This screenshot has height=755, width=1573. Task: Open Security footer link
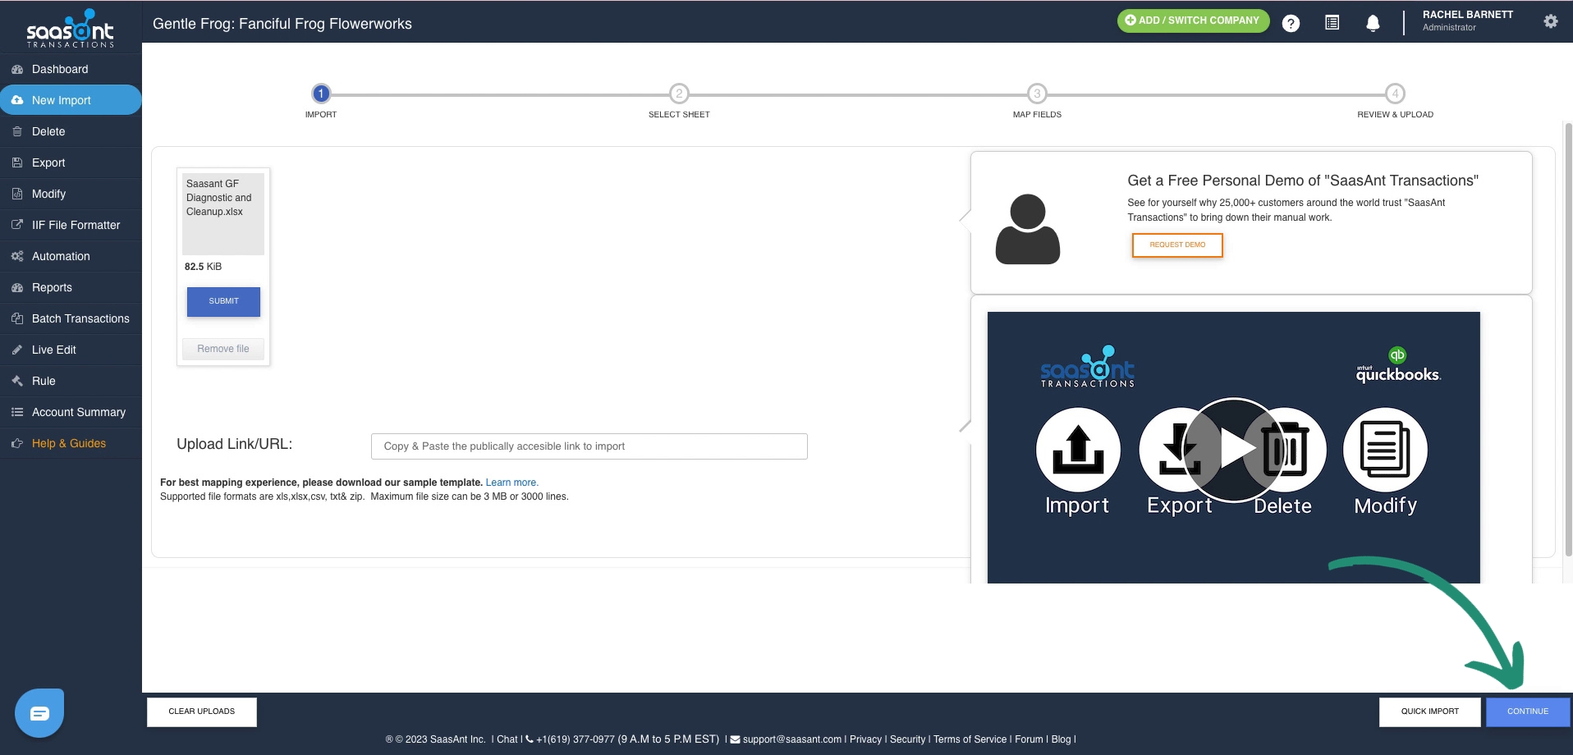coord(907,739)
